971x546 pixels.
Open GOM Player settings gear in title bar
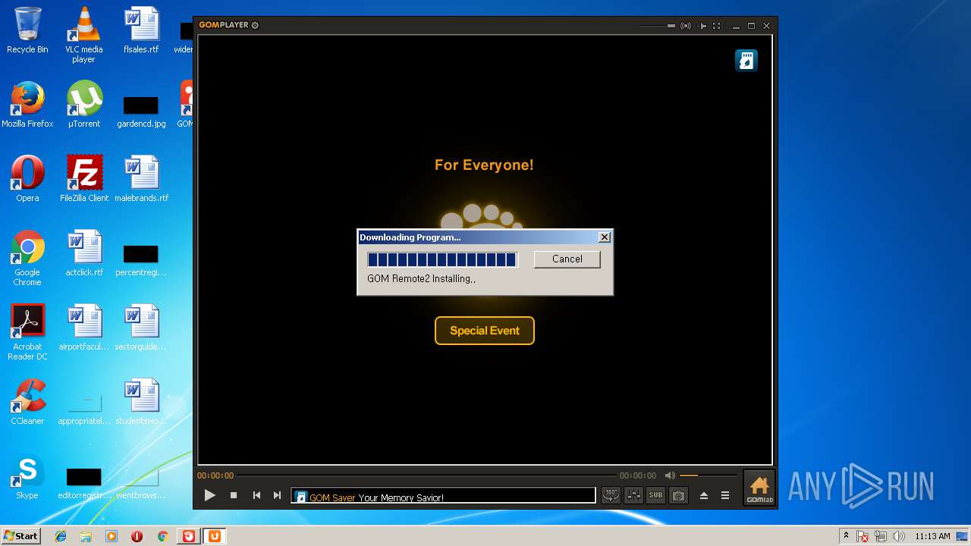point(255,25)
